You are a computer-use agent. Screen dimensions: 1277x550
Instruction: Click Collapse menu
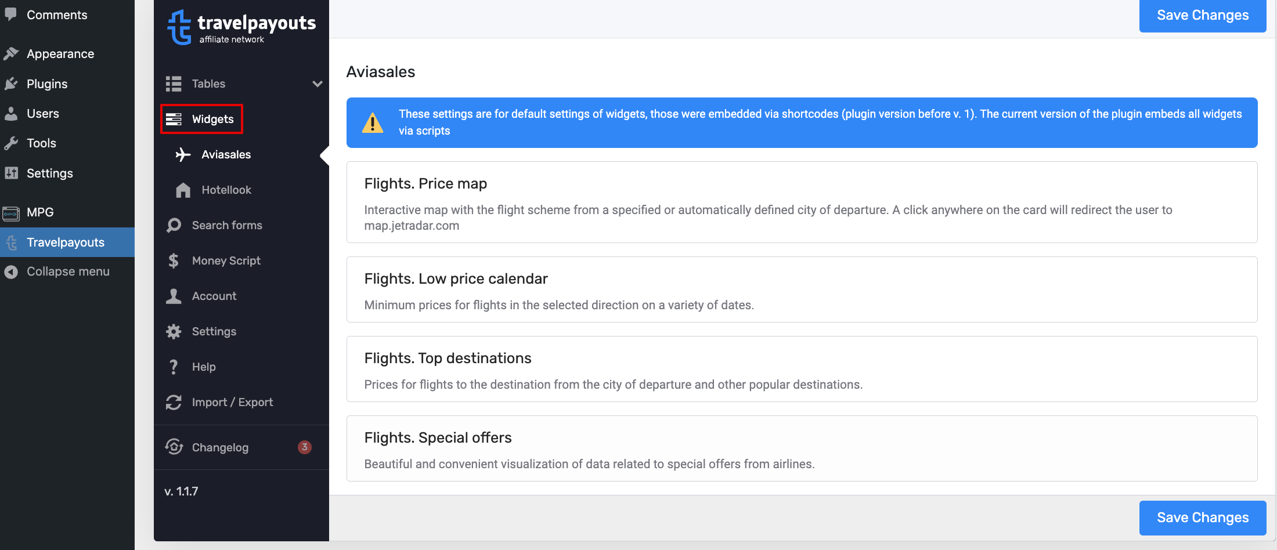click(x=67, y=272)
